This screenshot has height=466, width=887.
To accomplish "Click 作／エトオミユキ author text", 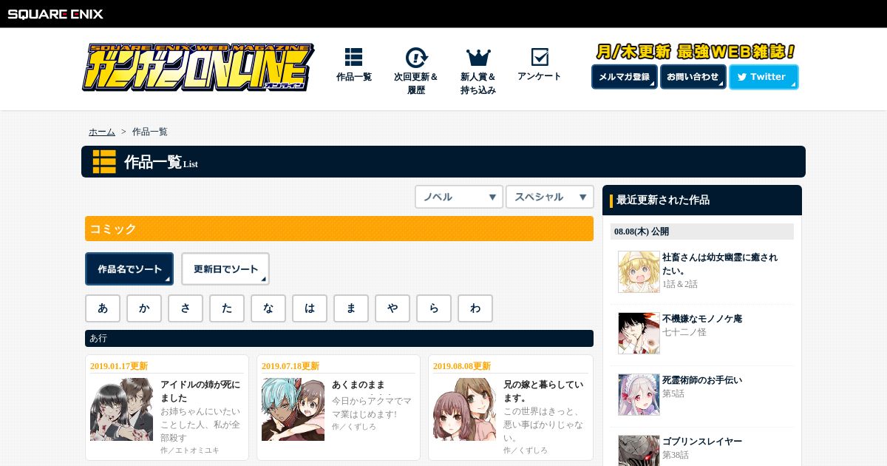I will click(x=190, y=450).
